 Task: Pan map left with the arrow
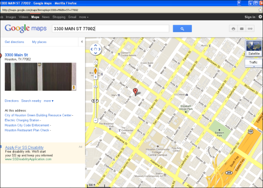(x=92, y=49)
